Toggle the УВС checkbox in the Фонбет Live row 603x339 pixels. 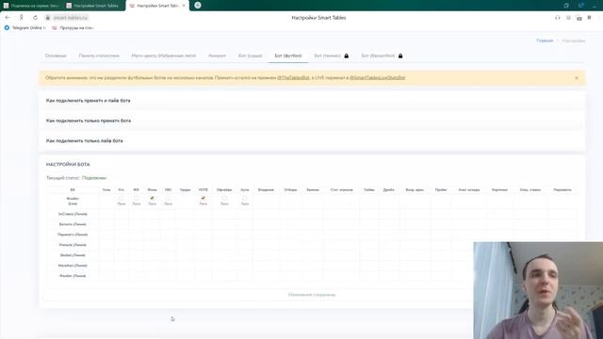168,199
